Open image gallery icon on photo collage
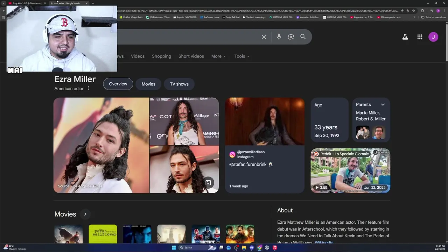Screen dimensions: 448x252 click(208, 183)
